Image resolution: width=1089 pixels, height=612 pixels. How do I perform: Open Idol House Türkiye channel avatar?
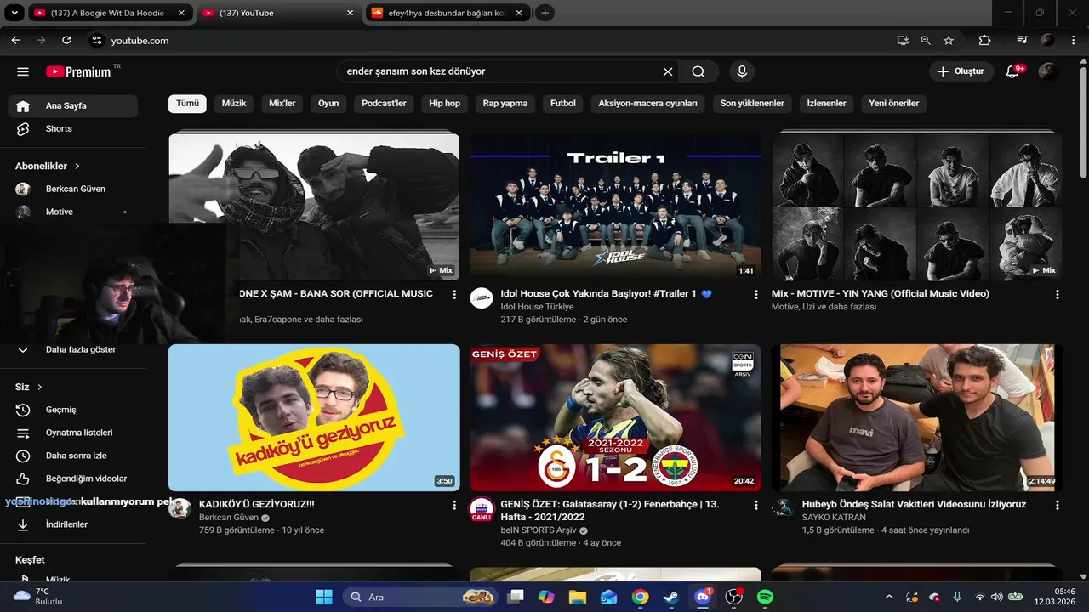(482, 297)
